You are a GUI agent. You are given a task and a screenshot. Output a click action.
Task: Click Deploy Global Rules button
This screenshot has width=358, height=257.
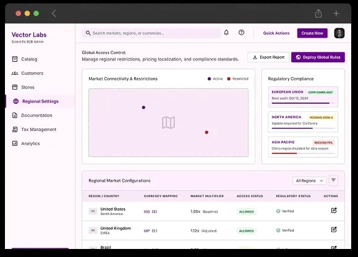pos(318,57)
